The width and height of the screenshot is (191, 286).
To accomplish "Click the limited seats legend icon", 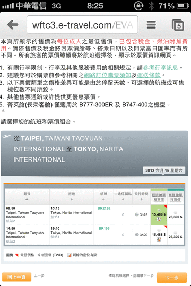I will click(69, 255).
